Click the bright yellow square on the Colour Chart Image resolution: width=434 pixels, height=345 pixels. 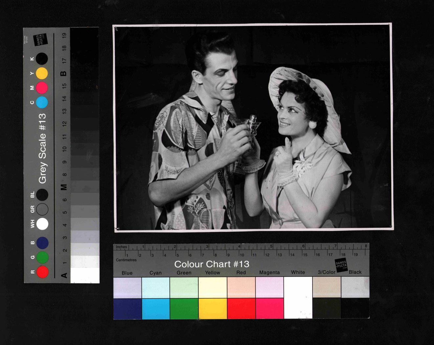212,308
